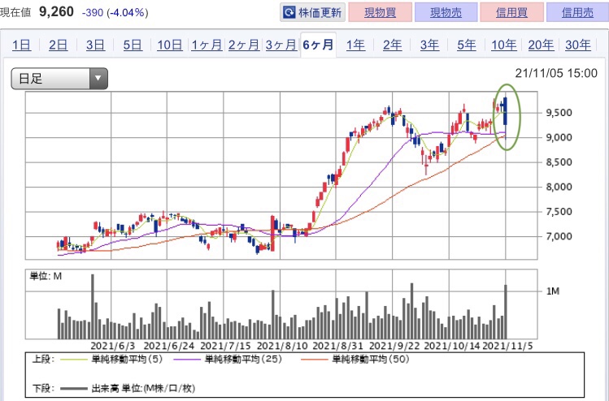Switch chart to 5年 period
This screenshot has height=401, width=609.
tap(467, 45)
